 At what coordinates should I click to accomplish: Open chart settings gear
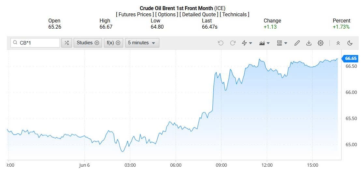(x=321, y=43)
